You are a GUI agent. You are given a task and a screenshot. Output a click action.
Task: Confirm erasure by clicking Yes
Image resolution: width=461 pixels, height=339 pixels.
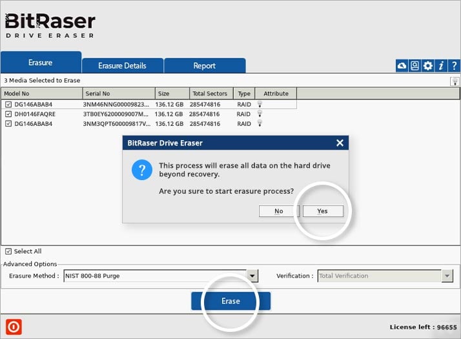coord(323,211)
